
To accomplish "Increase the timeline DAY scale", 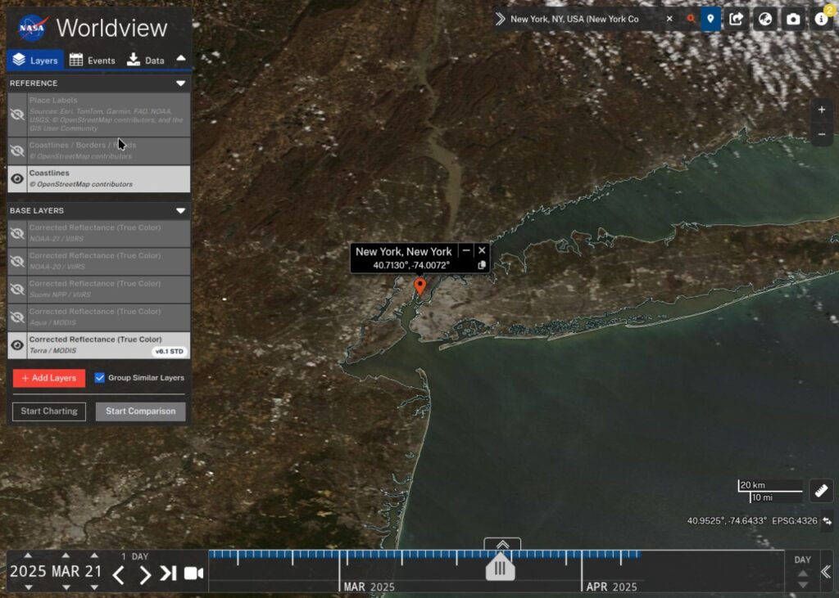I will (x=803, y=573).
